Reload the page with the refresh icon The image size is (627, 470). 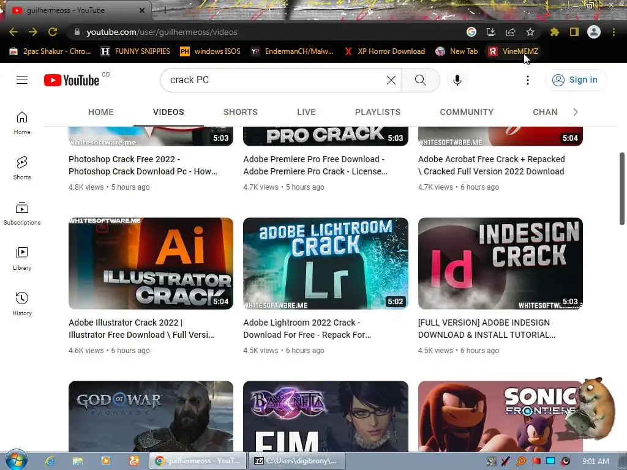click(x=53, y=32)
